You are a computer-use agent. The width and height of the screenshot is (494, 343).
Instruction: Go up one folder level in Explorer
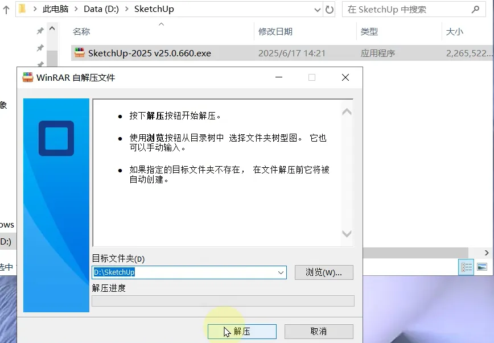(6, 10)
